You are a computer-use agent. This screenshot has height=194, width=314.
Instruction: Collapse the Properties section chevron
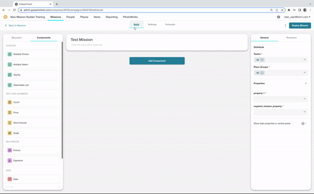pyautogui.click(x=306, y=83)
